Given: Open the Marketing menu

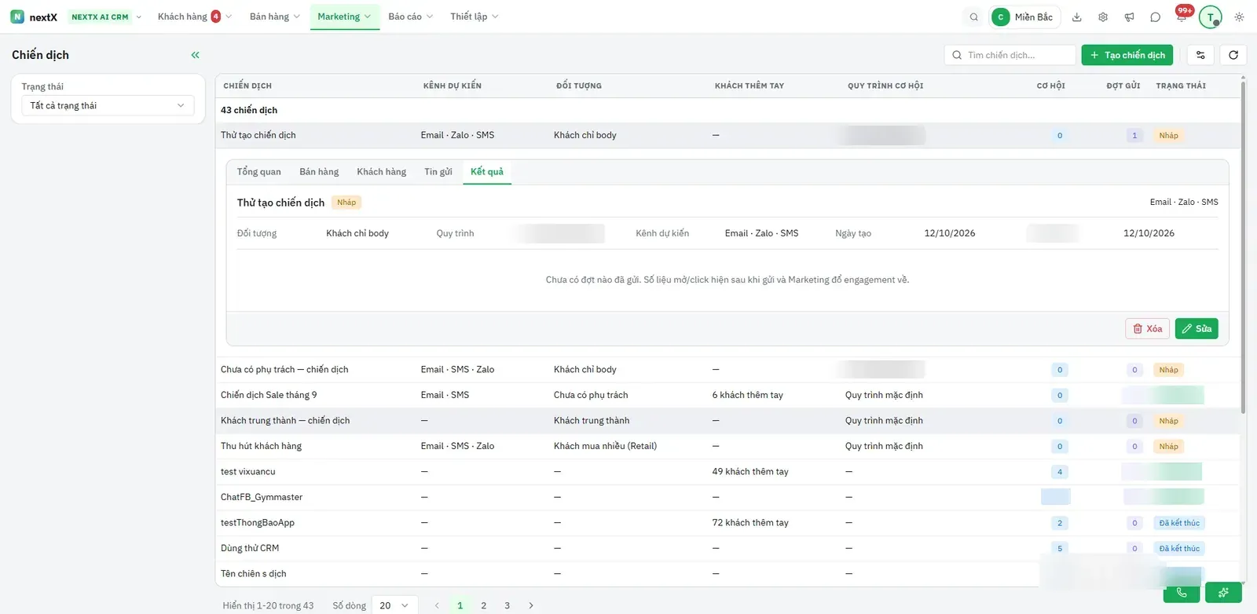Looking at the screenshot, I should (x=344, y=16).
